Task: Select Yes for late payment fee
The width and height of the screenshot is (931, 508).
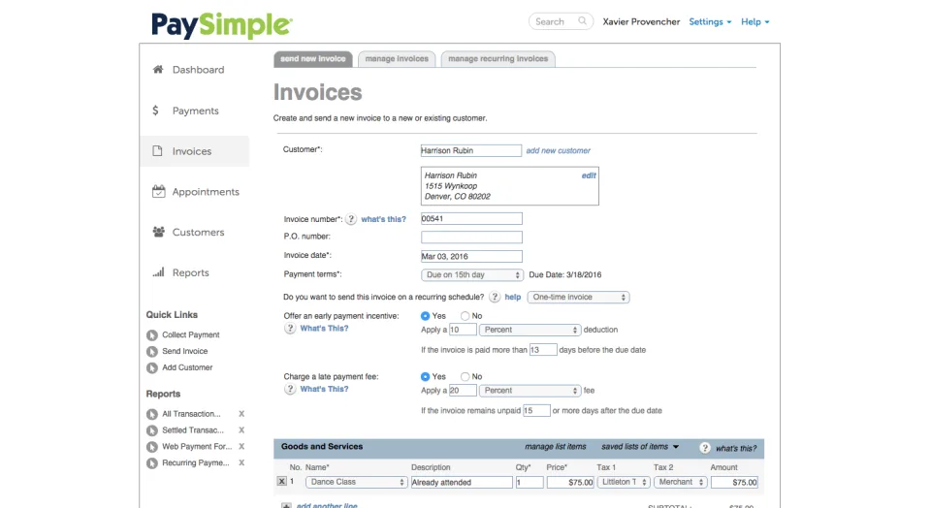Action: (x=425, y=376)
